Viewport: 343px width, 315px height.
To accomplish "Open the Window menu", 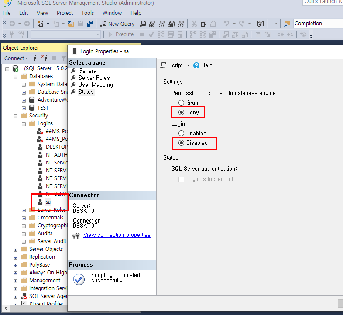I will click(x=112, y=13).
